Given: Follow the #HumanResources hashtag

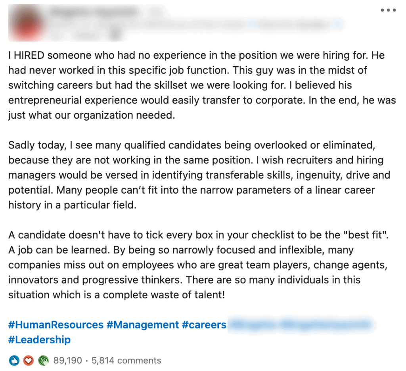Looking at the screenshot, I should [x=56, y=325].
